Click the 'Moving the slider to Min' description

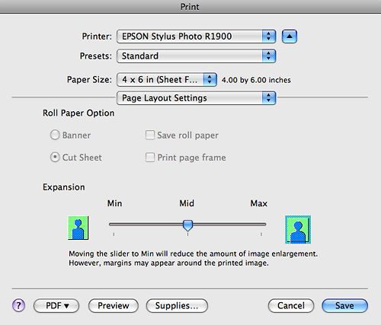click(x=194, y=258)
